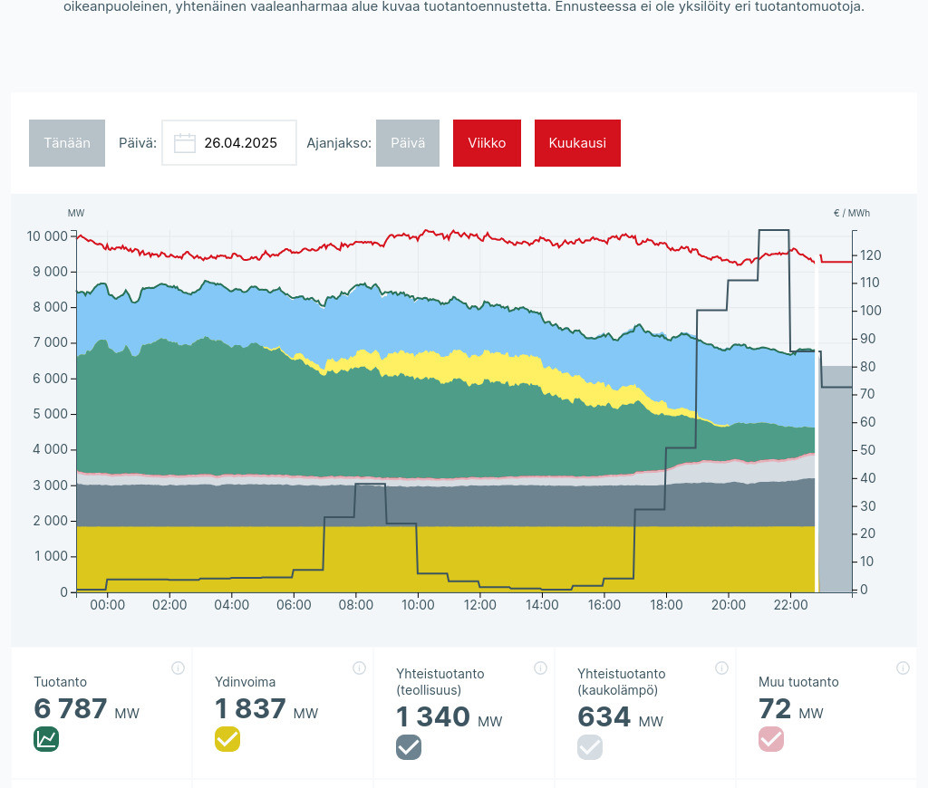The height and width of the screenshot is (788, 928).
Task: Show info for Yhteistuotanto (kaukolämpö)
Action: (721, 668)
